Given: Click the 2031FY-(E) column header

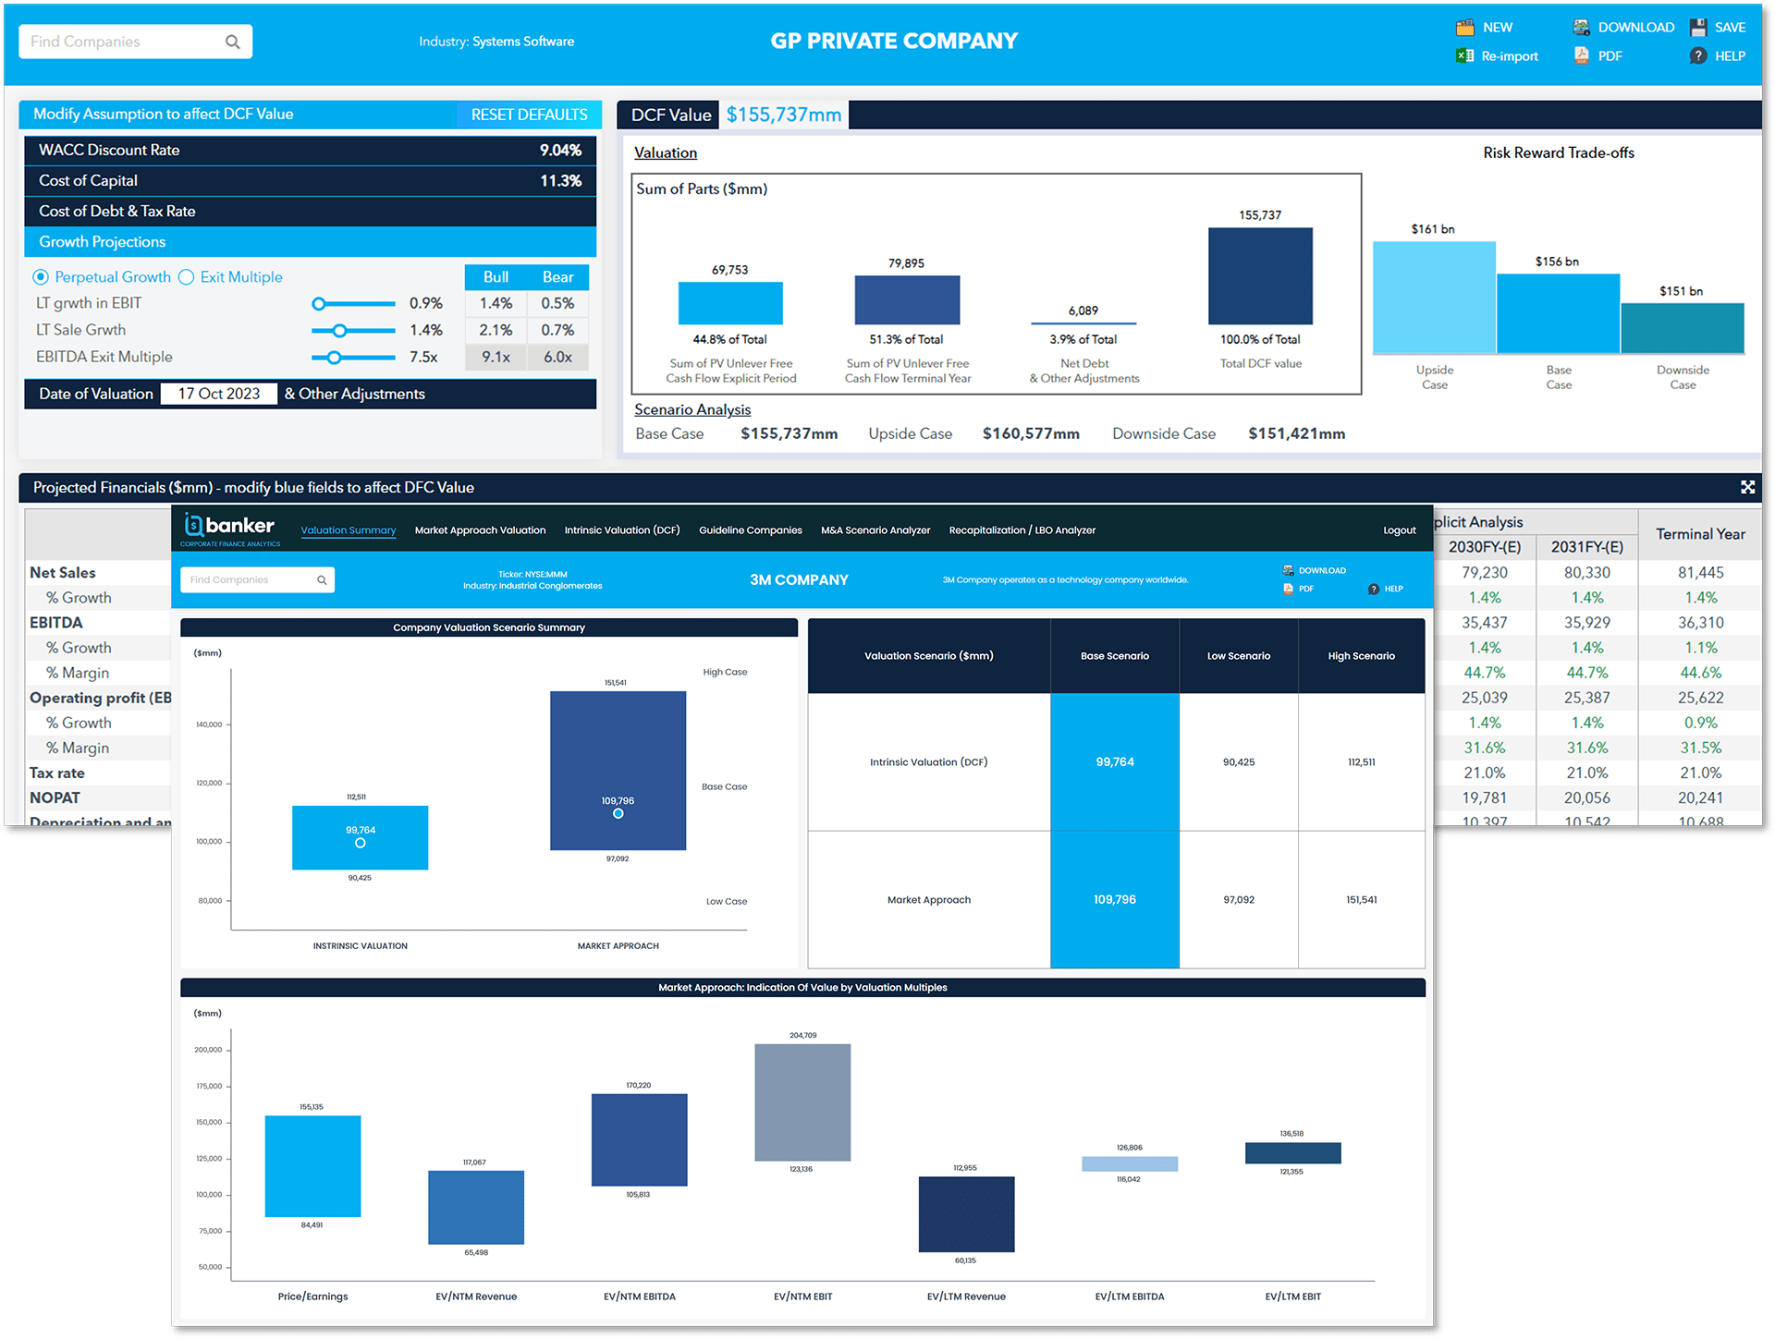Looking at the screenshot, I should pos(1586,547).
